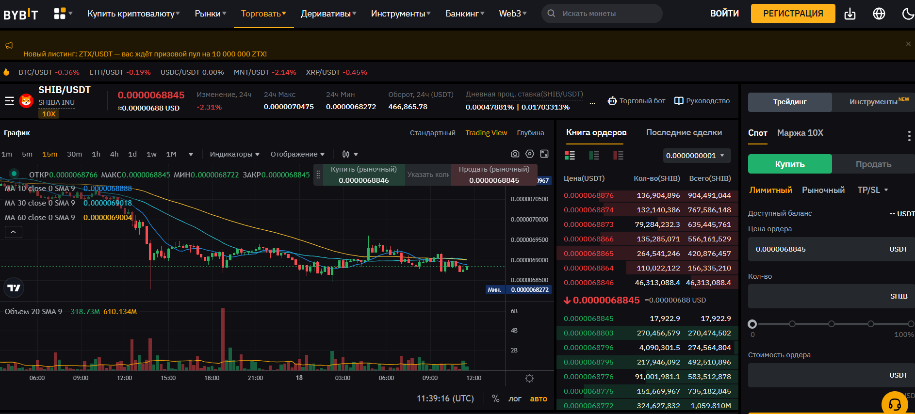Show only buy orders in order book

click(x=594, y=155)
